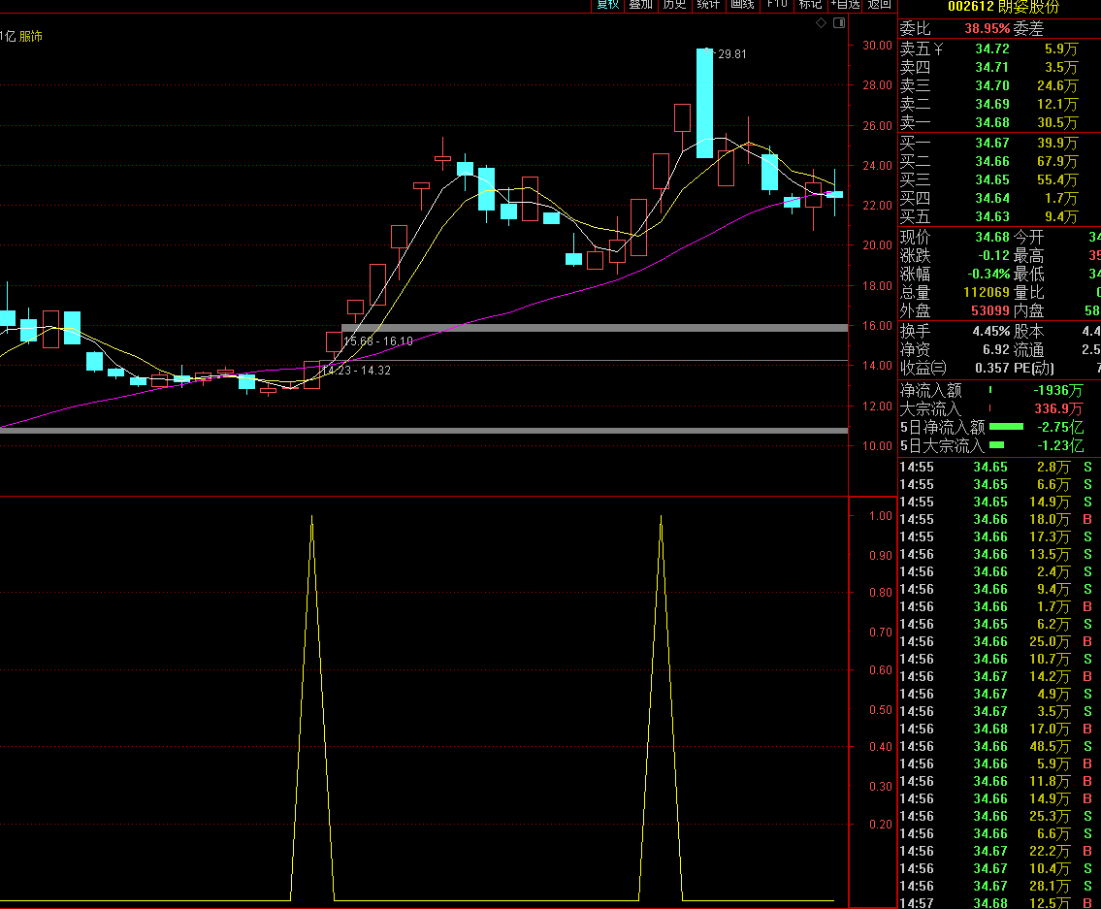Viewport: 1101px width, 909px height.
Task: Open the F10 company info
Action: click(777, 4)
